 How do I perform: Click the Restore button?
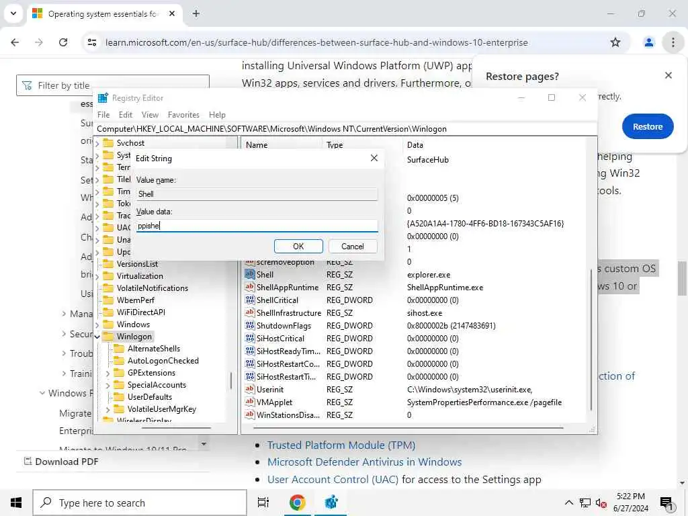647,126
